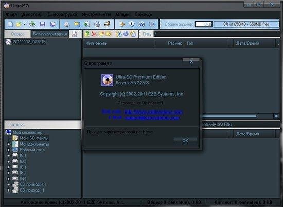
Task: Click the 'Авторские права (c)2002-2011' status text
Action: [72, 202]
